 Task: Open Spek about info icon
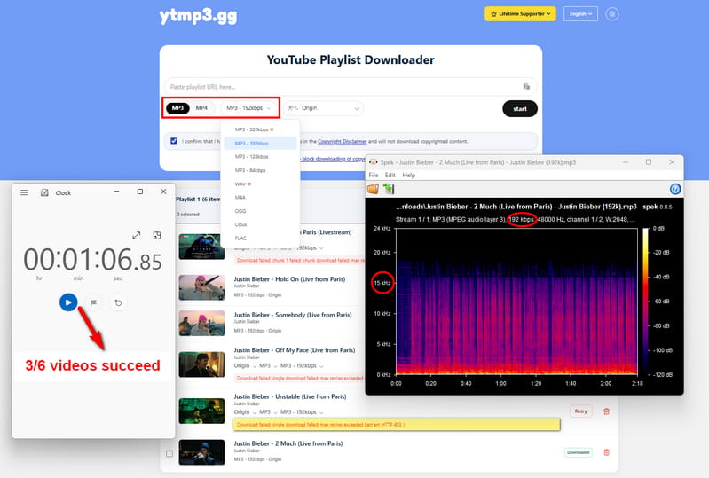675,189
